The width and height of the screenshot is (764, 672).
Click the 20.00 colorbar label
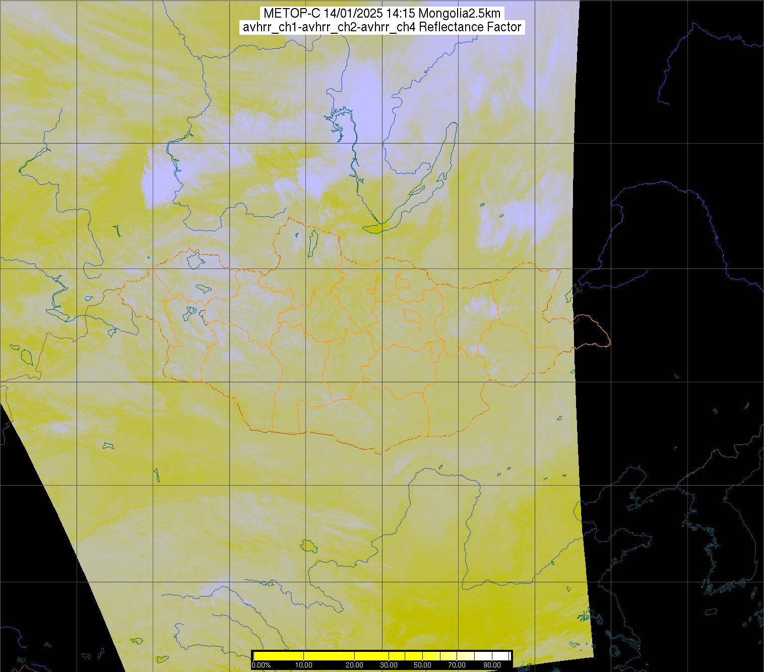[x=354, y=665]
